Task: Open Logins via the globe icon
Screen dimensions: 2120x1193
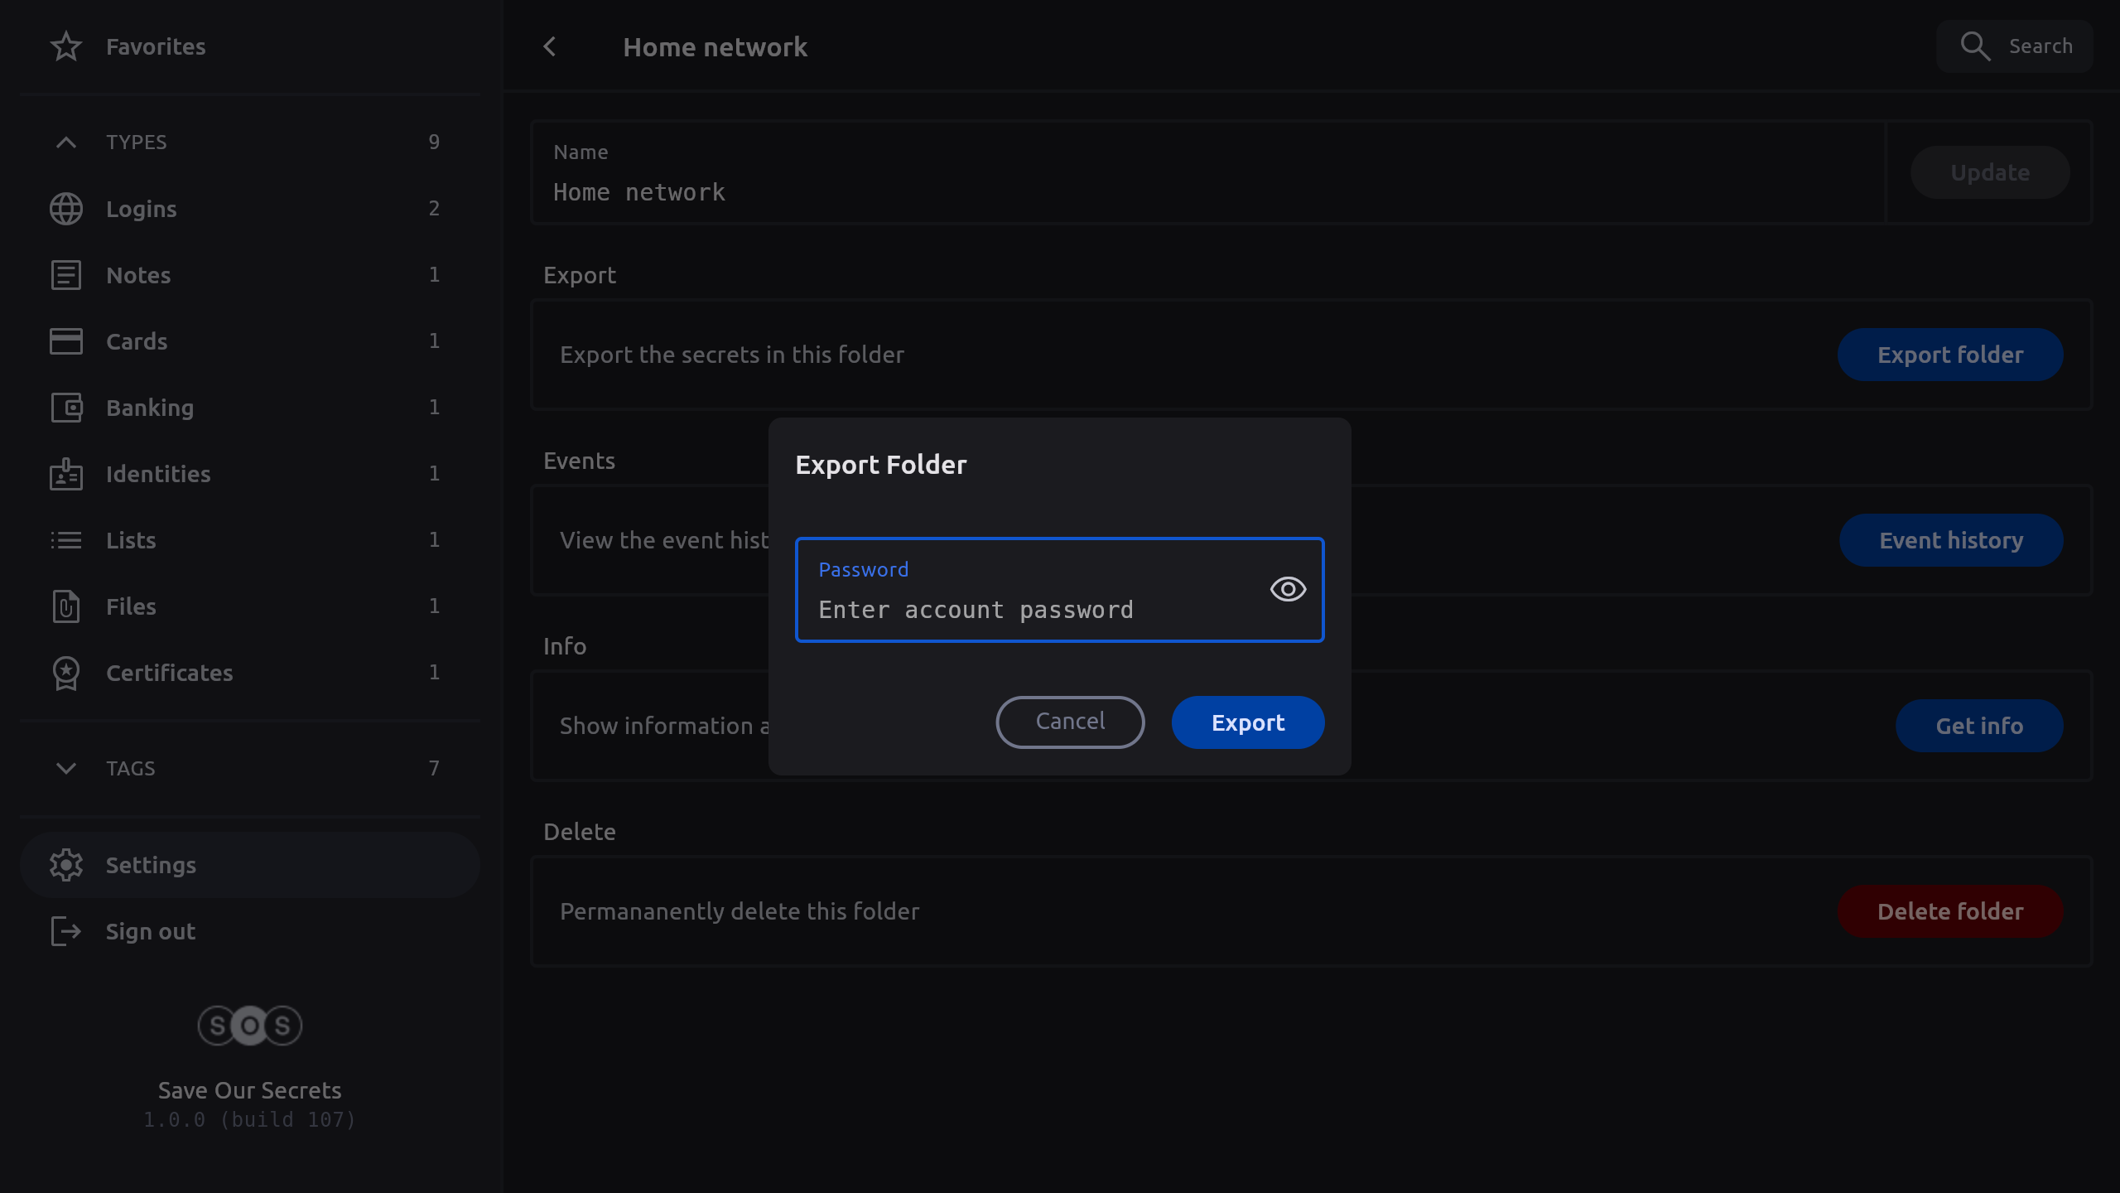Action: click(x=66, y=209)
